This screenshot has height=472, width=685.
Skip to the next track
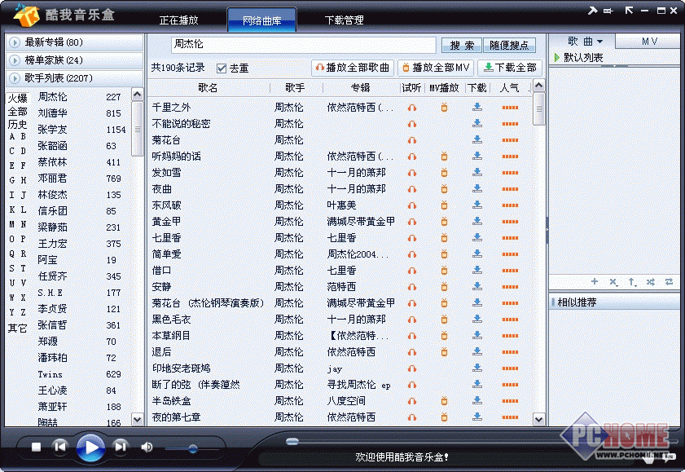pos(120,447)
